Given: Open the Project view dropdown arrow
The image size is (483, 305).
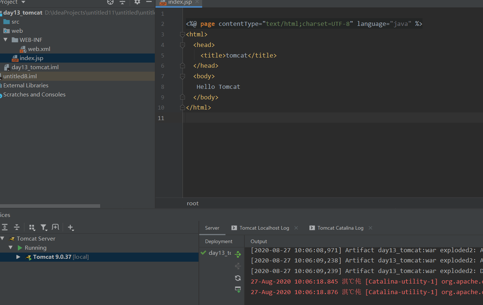Looking at the screenshot, I should (24, 2).
